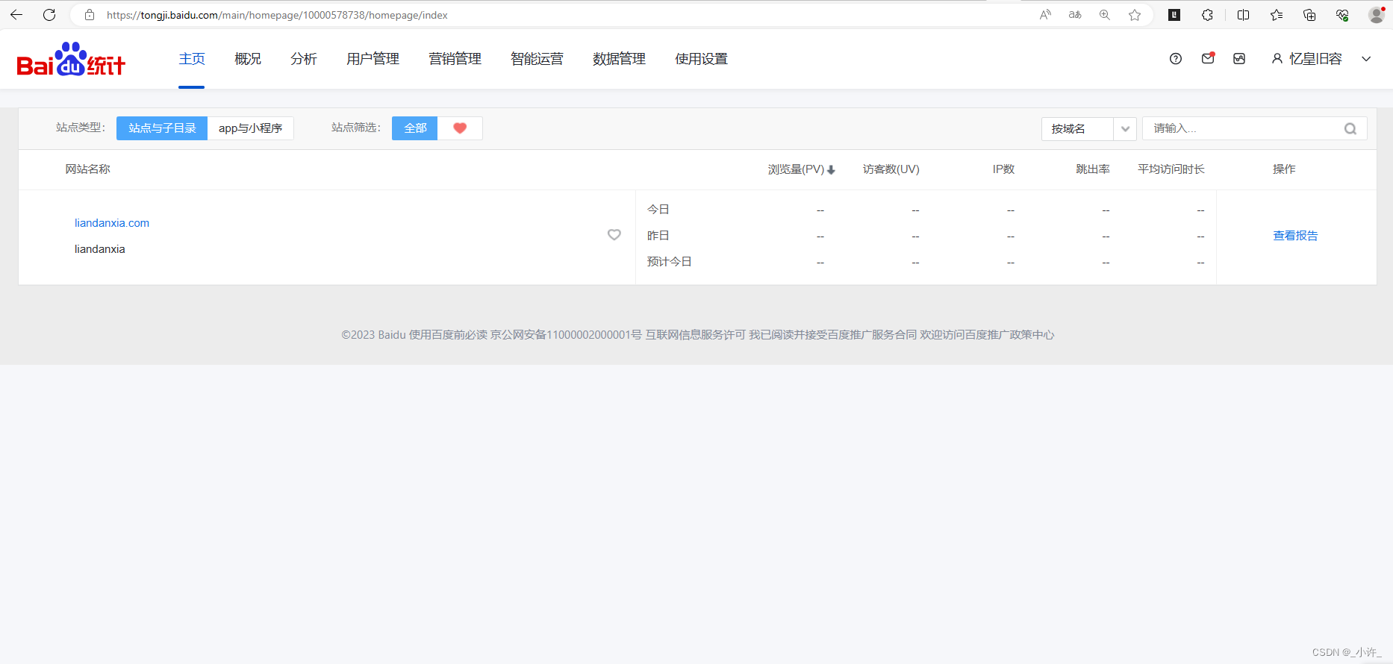Image resolution: width=1393 pixels, height=664 pixels.
Task: Open the browser extensions puzzle icon
Action: pos(1207,15)
